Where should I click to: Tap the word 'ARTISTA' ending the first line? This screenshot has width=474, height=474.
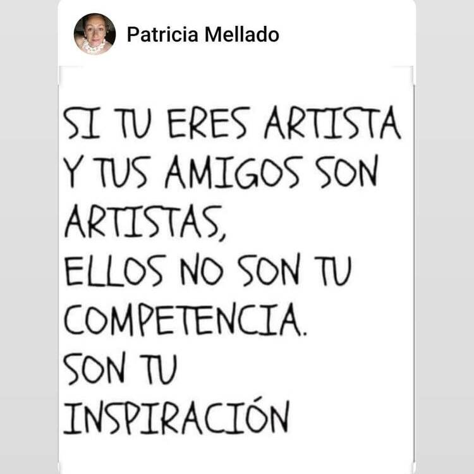pyautogui.click(x=332, y=123)
